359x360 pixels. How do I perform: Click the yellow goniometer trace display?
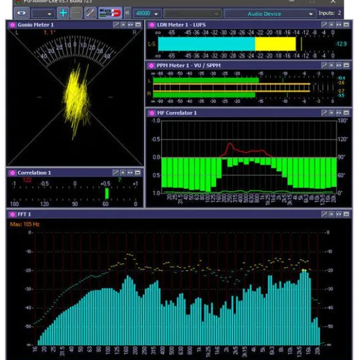77,101
